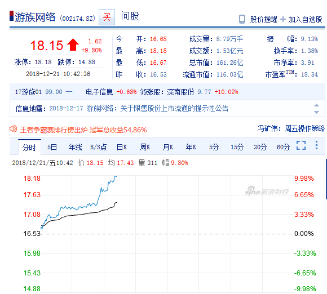Select the 60分 interval tab

coord(284,148)
